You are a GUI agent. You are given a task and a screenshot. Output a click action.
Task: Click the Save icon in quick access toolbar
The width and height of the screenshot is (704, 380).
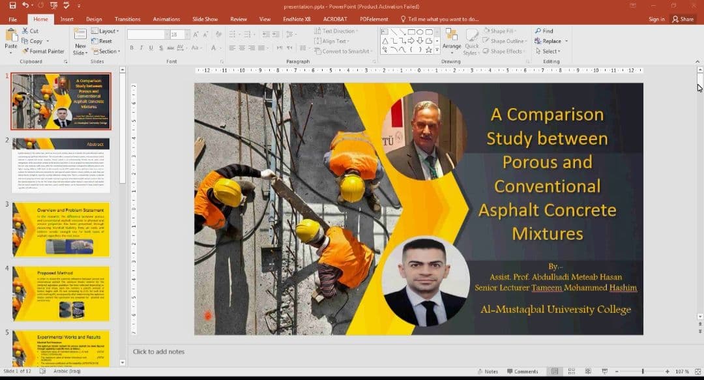(x=13, y=5)
